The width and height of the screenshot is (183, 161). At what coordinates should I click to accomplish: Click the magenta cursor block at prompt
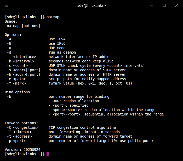(x=48, y=154)
